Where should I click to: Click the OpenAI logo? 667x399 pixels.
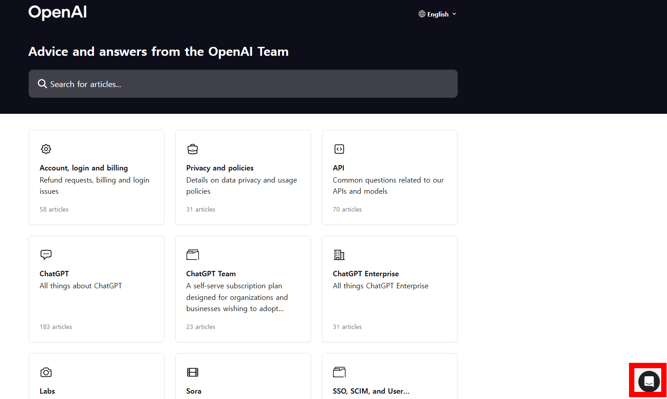[x=58, y=12]
